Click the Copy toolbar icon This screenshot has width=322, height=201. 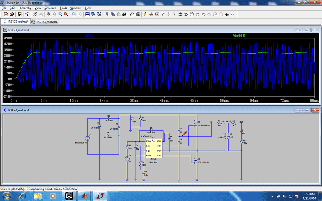pyautogui.click(x=113, y=14)
